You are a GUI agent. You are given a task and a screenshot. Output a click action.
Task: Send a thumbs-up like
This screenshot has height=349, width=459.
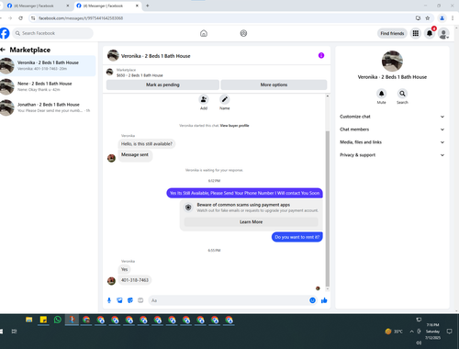pos(324,300)
